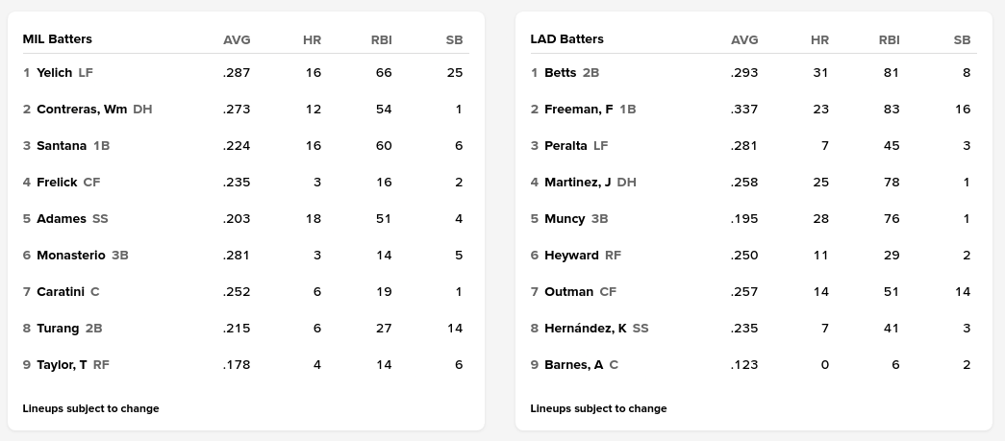Image resolution: width=1005 pixels, height=441 pixels.
Task: Click on Contreras, Wm in MIL lineup
Action: [82, 109]
